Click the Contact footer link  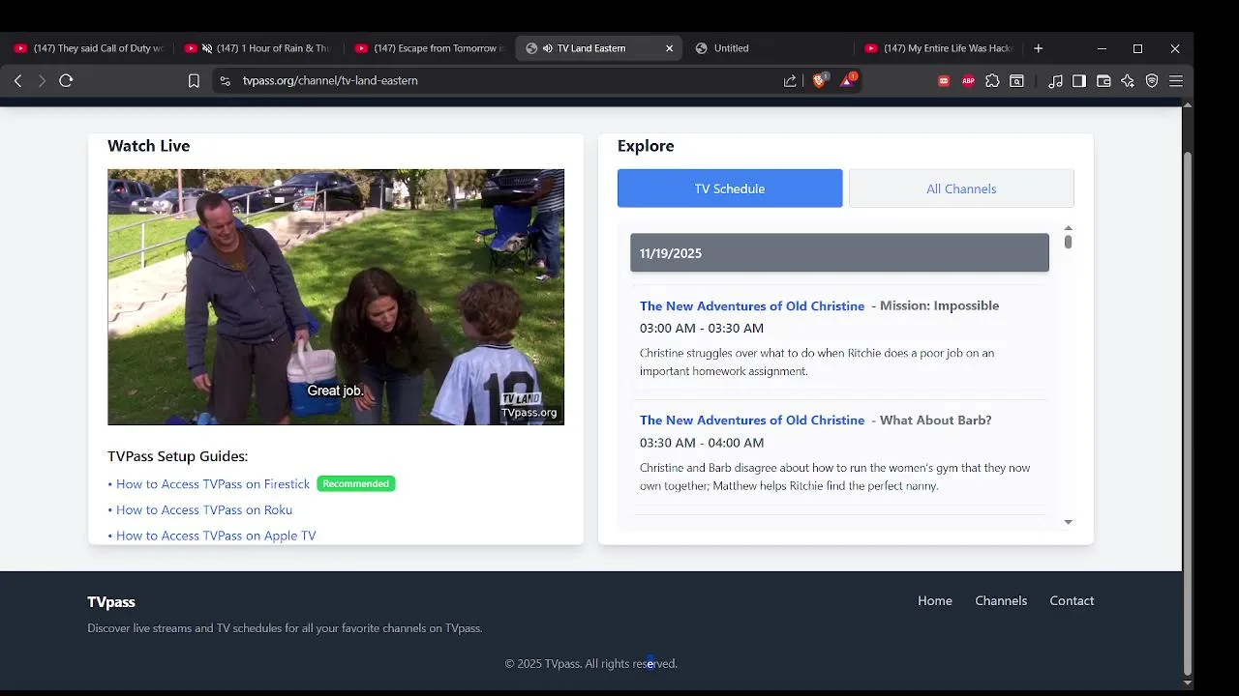1072,601
